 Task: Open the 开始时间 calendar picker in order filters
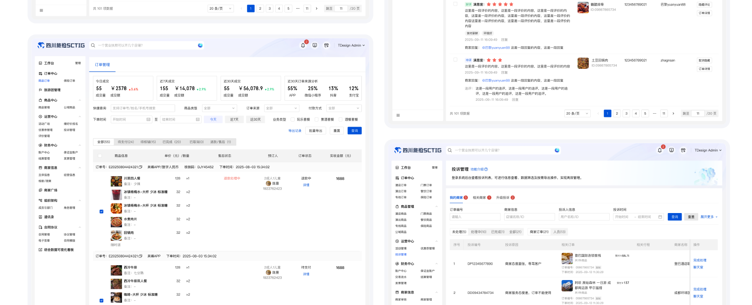[x=148, y=120]
